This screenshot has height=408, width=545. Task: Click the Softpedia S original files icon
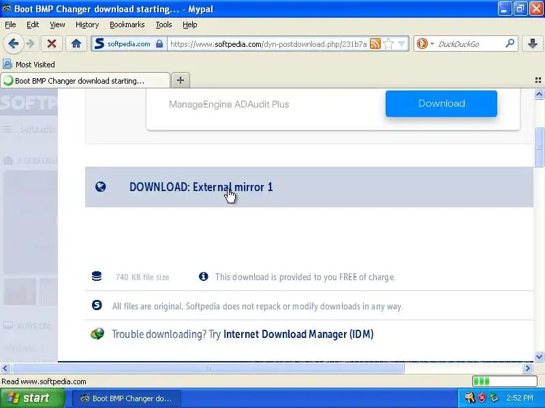click(x=97, y=305)
